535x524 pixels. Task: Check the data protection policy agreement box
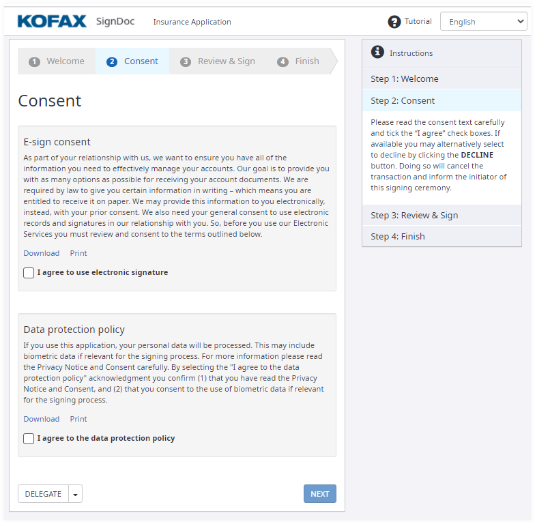tap(29, 439)
